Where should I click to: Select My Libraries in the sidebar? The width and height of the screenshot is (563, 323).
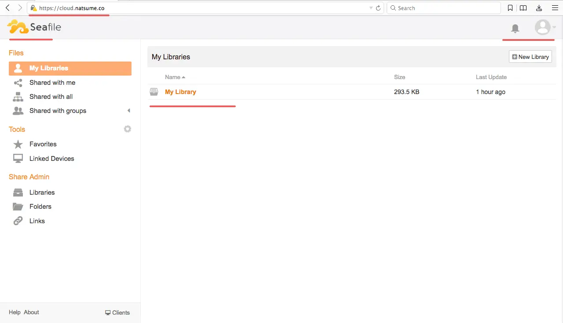coord(70,68)
